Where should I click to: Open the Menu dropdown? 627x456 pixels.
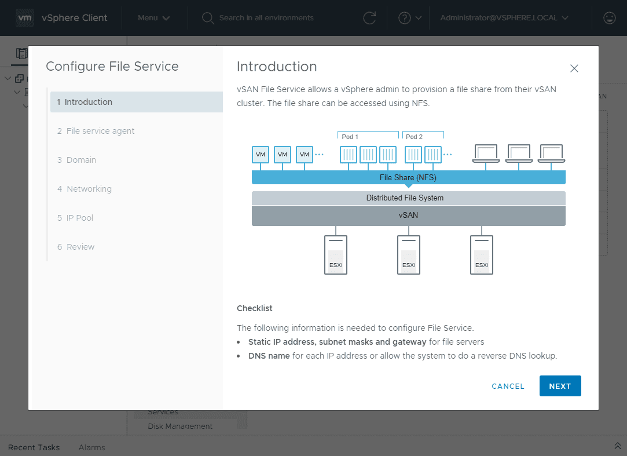pyautogui.click(x=153, y=18)
